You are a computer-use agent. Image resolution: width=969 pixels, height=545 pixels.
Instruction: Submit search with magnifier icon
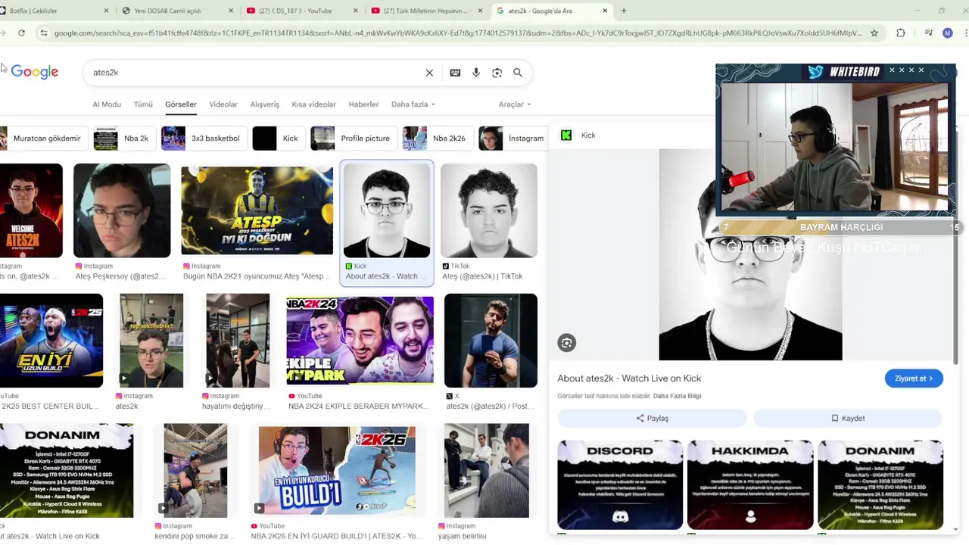point(518,73)
